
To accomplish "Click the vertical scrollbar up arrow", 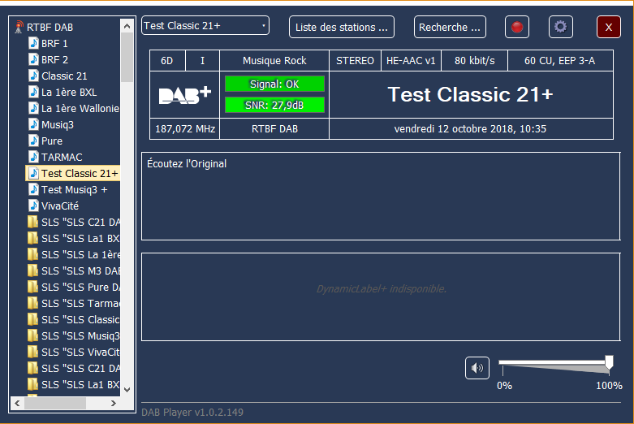I will 127,26.
